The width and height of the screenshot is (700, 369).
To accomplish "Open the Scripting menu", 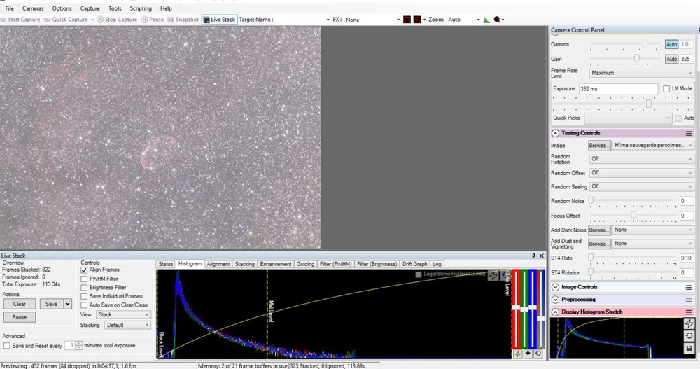I will [x=140, y=8].
